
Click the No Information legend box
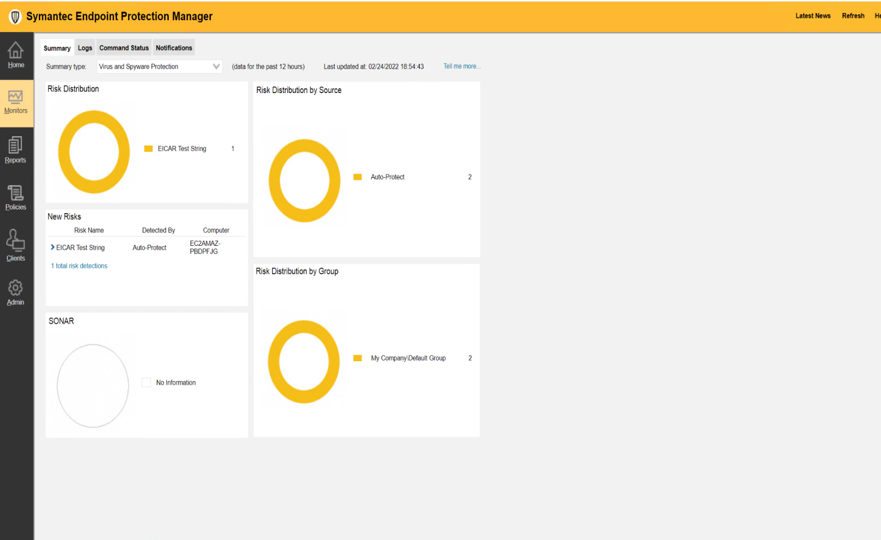point(146,382)
